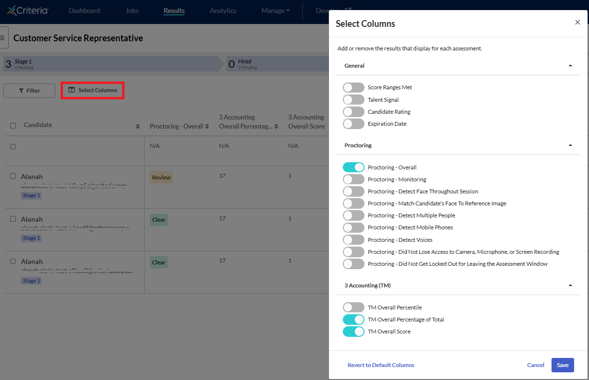Screen dimensions: 589x380
Task: Enable Proctoring - Detect Multiple People
Action: coord(353,215)
